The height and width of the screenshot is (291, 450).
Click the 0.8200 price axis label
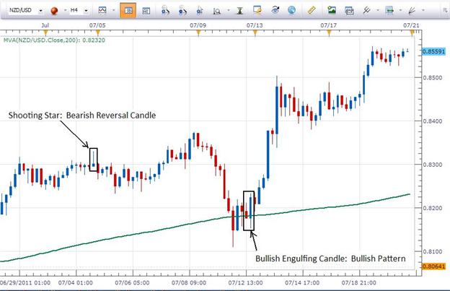(433, 208)
